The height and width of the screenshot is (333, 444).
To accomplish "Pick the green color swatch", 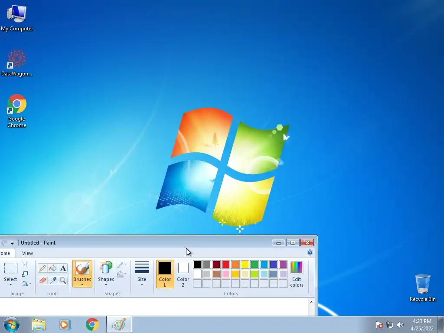I will (255, 264).
